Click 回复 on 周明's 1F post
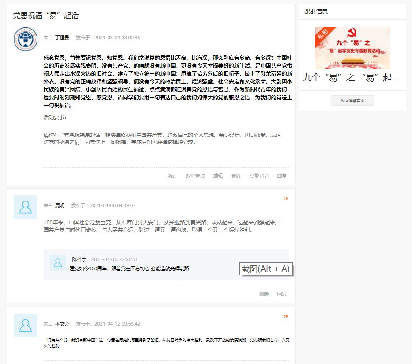The image size is (412, 364). (282, 294)
